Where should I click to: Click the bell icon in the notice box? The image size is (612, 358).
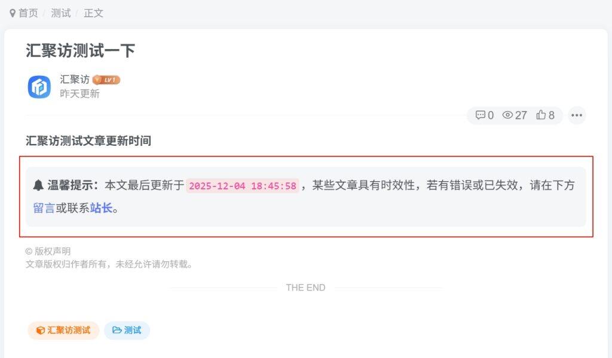click(39, 184)
